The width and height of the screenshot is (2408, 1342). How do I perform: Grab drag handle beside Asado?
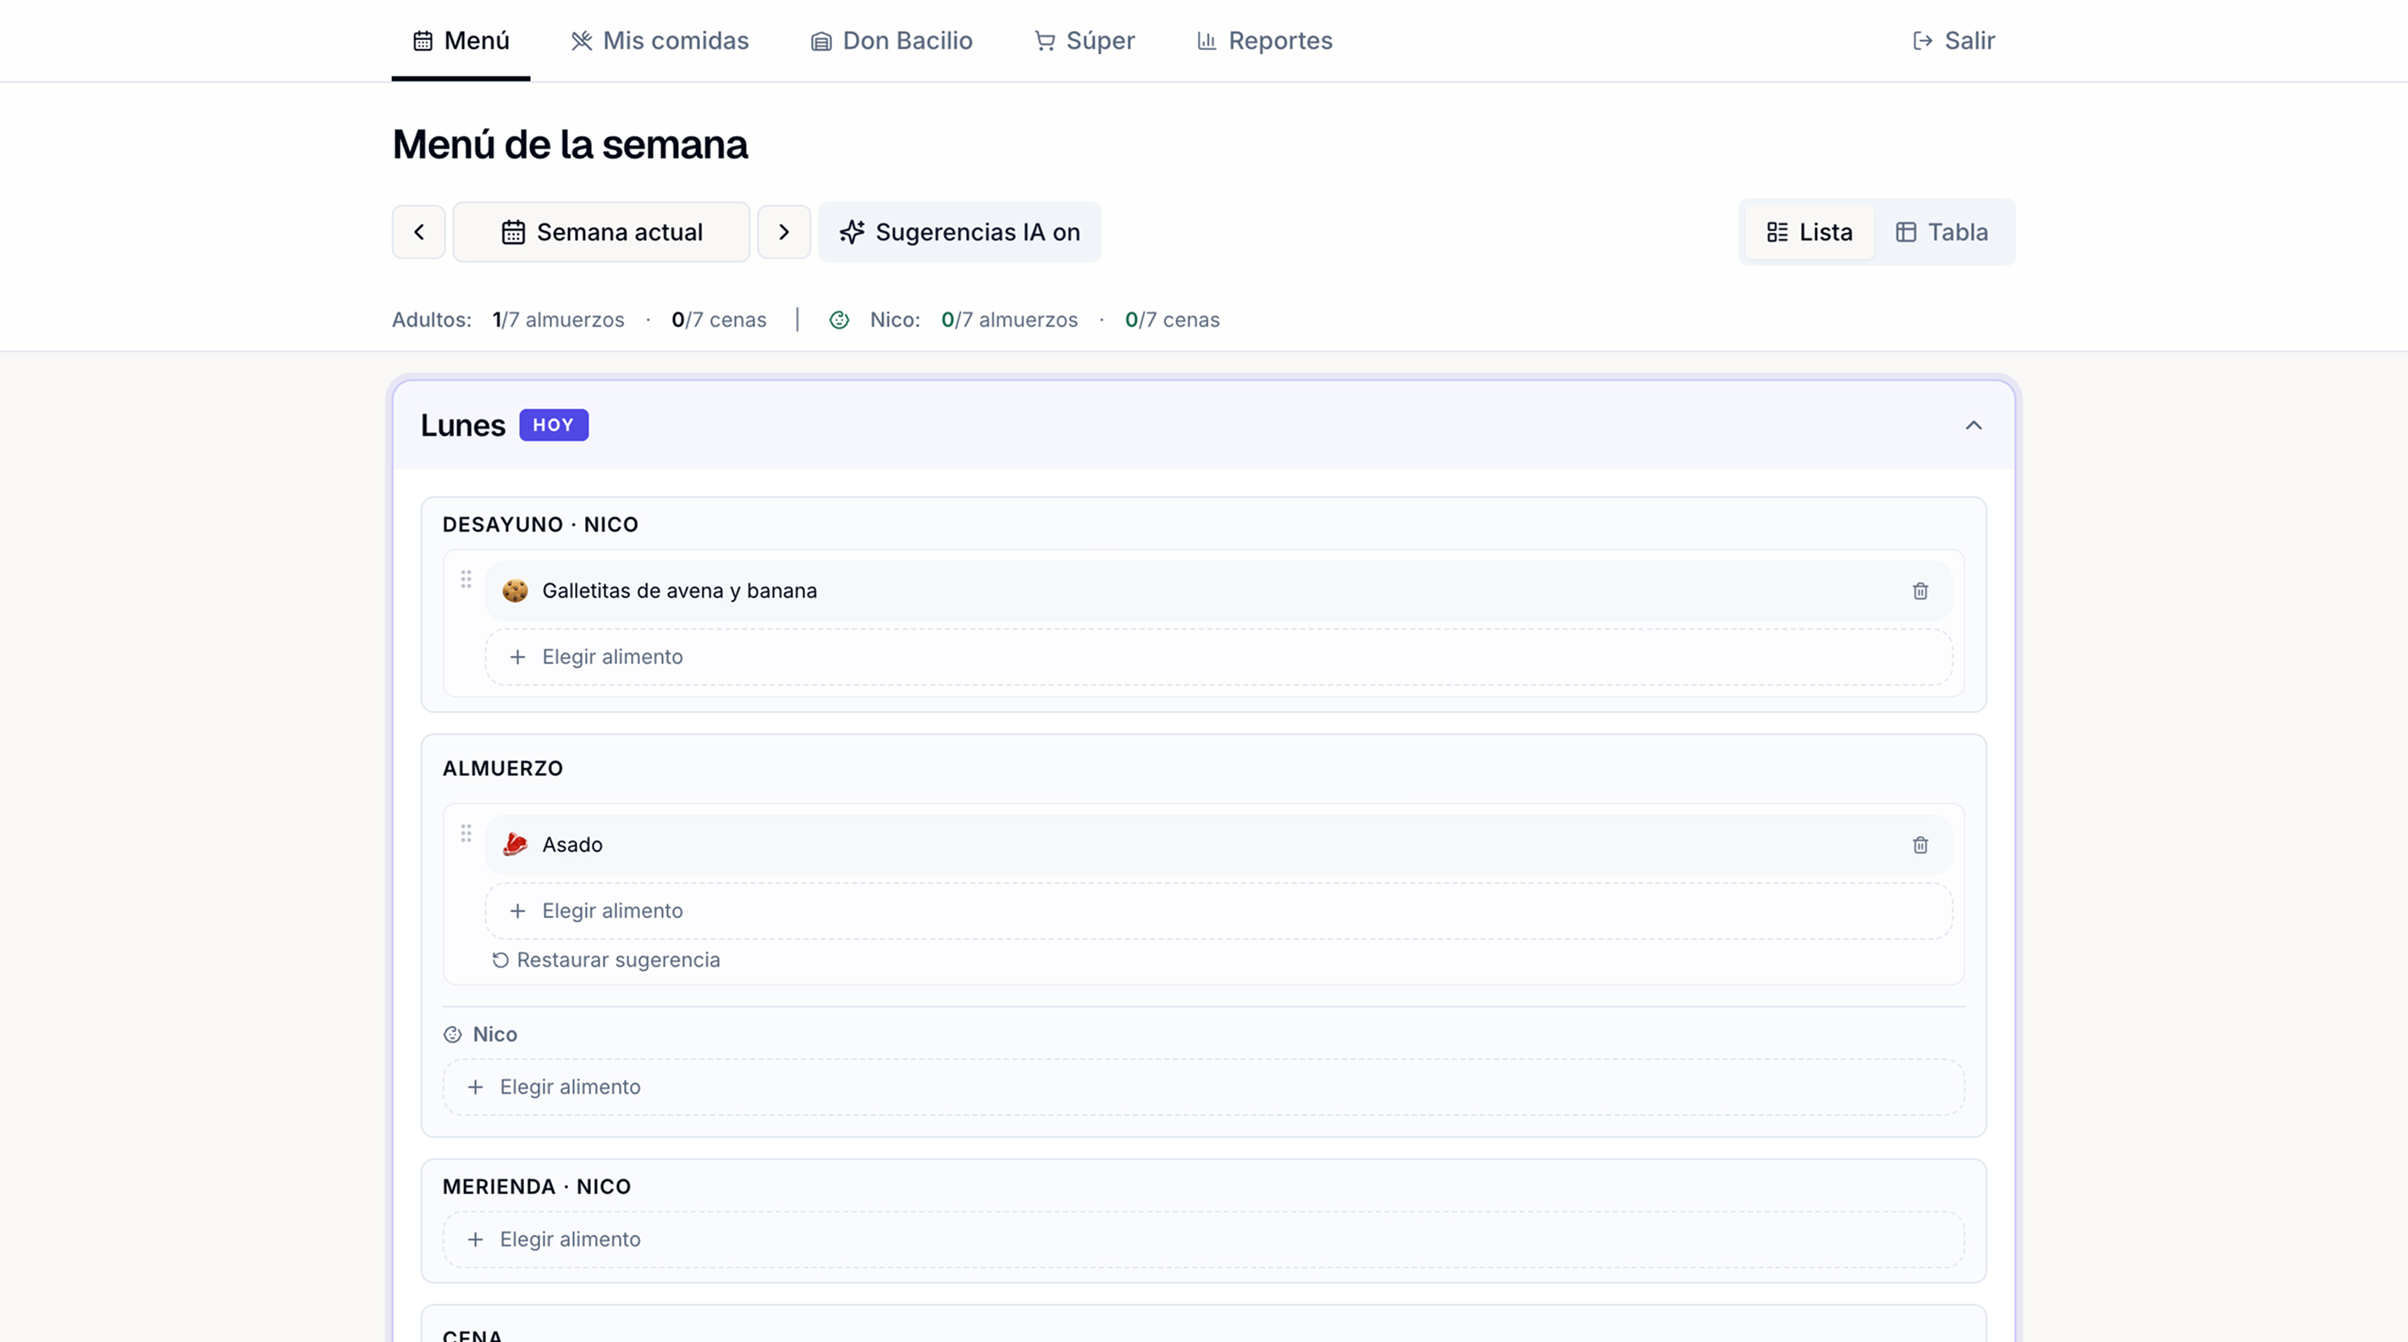click(x=466, y=834)
